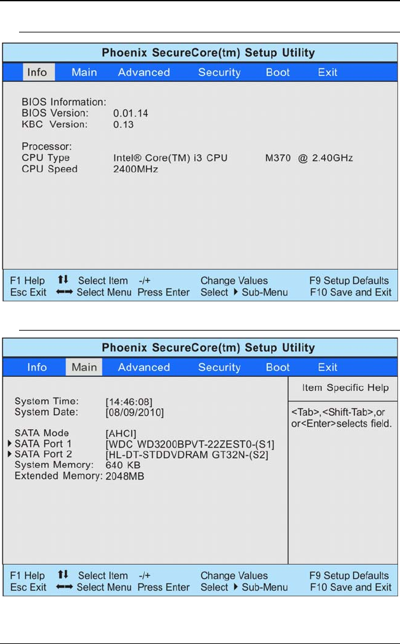The height and width of the screenshot is (644, 400).
Task: Click the SATA Port 2 label
Action: 43,455
